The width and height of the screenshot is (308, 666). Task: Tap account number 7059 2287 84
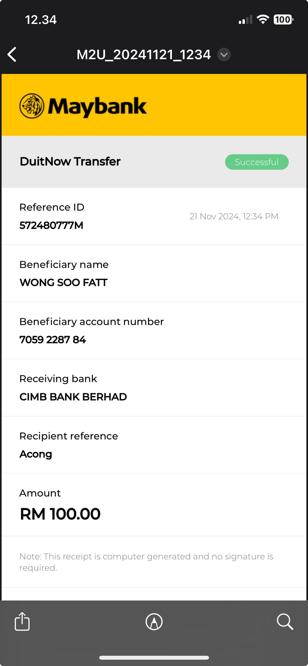(53, 340)
